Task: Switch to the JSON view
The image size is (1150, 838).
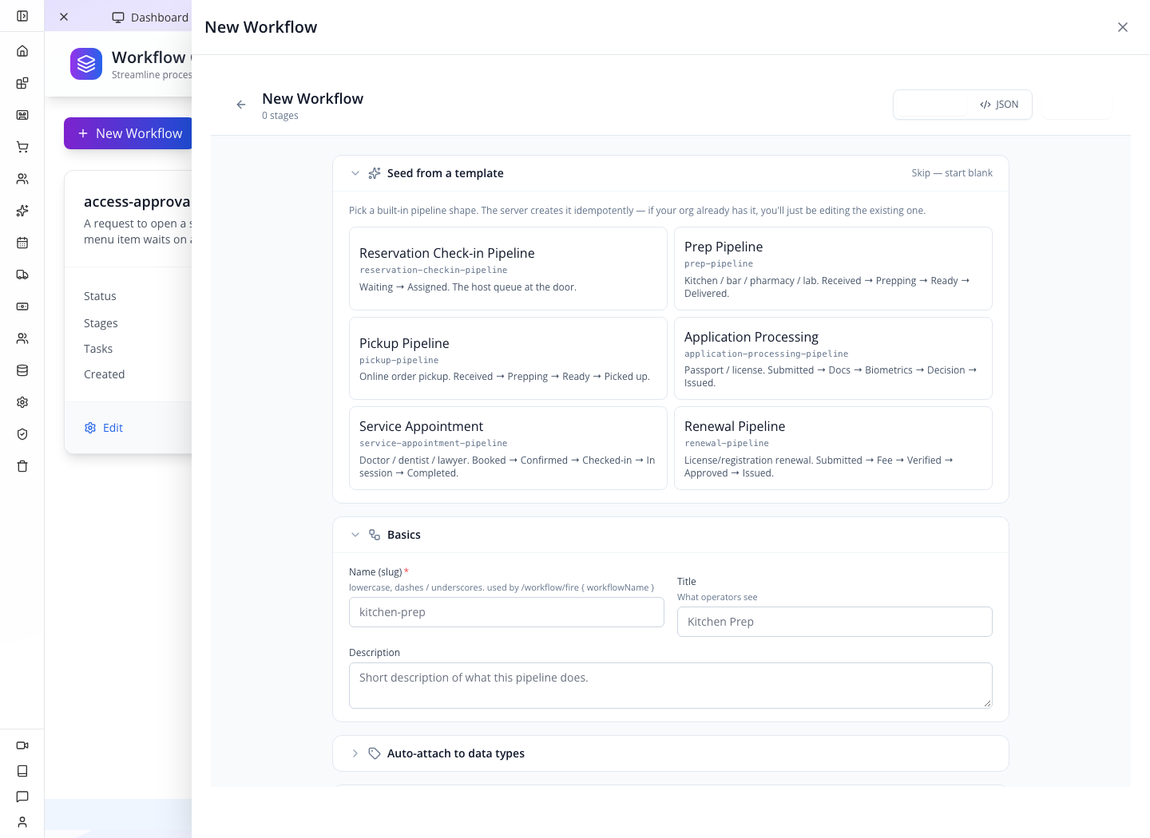Action: click(999, 105)
